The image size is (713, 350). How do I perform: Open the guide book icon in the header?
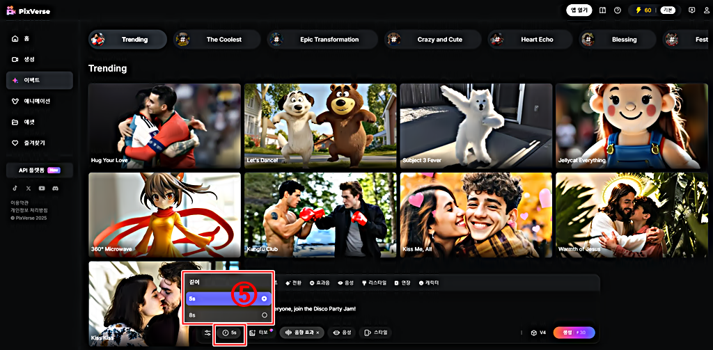603,10
